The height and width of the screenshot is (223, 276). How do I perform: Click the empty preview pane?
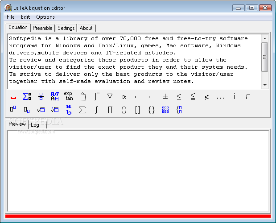point(138,171)
